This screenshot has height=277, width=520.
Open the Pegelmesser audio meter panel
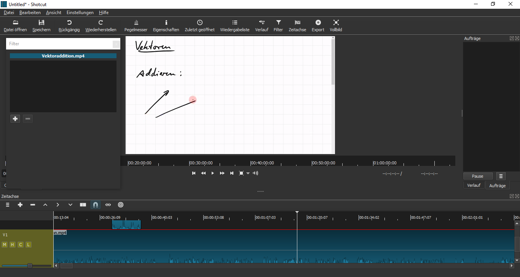coord(136,25)
